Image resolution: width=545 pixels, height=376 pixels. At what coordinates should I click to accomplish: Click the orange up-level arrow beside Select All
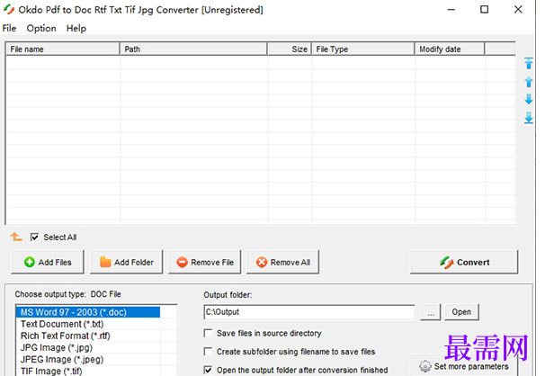(x=16, y=237)
